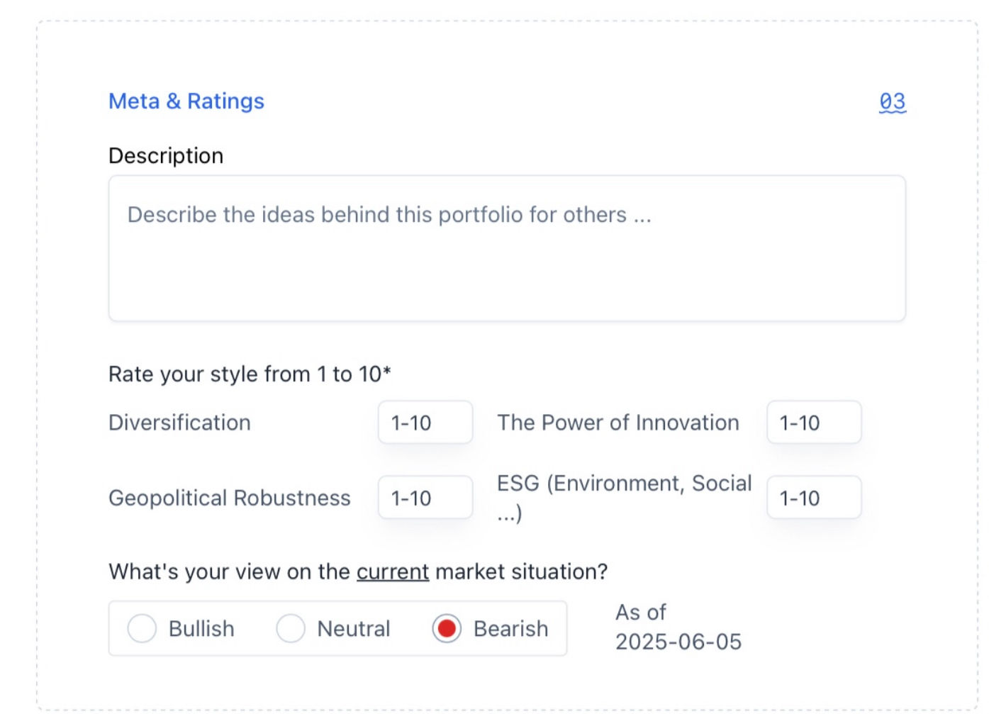Focus the Geopolitical Robustness rating field
Viewport: 989px width, 714px height.
point(425,498)
